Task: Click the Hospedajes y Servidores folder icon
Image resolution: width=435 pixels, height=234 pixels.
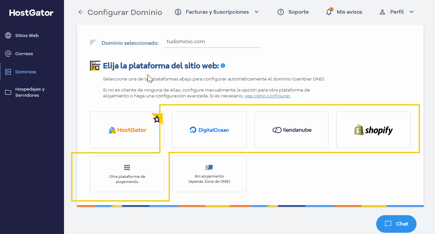Action: [x=8, y=92]
